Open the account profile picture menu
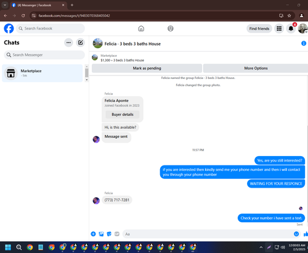 click(302, 28)
